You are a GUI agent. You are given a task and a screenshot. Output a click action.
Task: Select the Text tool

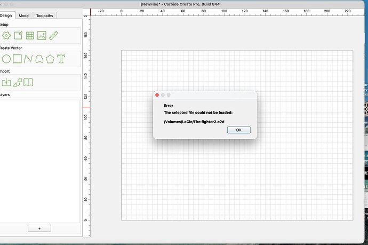61,59
